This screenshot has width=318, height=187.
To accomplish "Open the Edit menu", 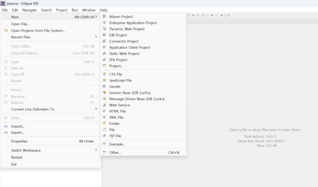I will click(15, 10).
